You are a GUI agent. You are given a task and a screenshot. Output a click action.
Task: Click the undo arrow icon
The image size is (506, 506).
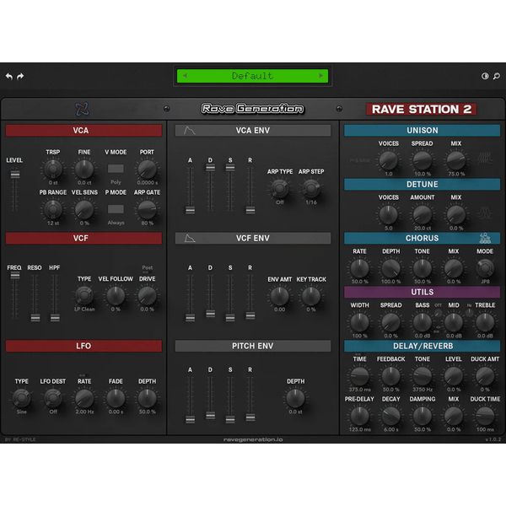(9, 76)
